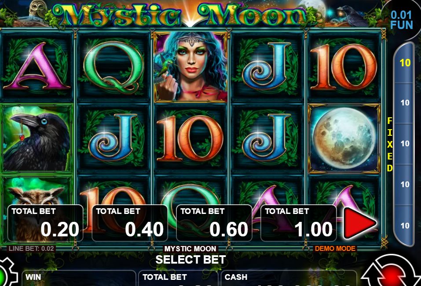Choose the 1.00 total bet option
Viewport: 421px width, 286px height.
pyautogui.click(x=298, y=223)
